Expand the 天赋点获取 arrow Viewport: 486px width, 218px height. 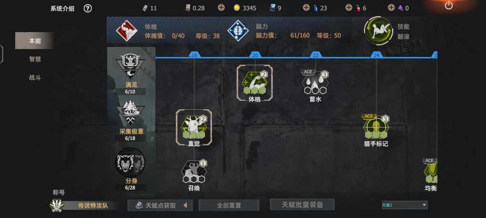(185, 205)
